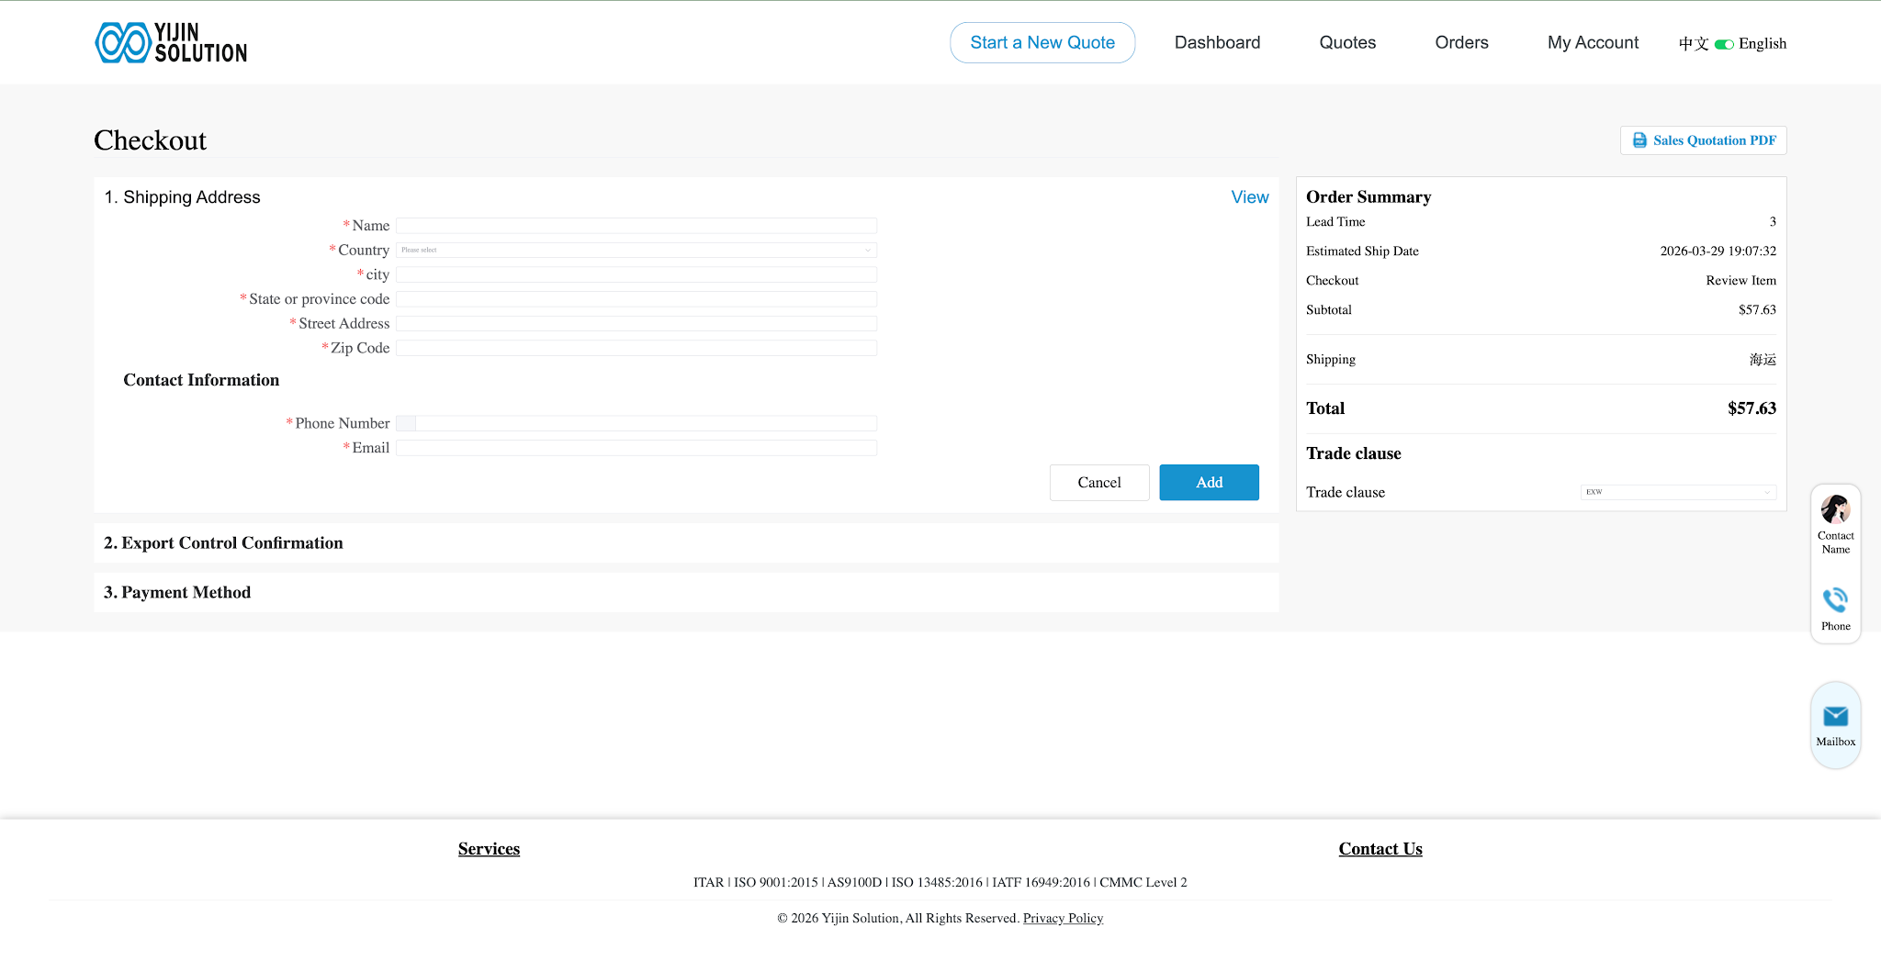Open the Mailbox envelope icon

click(1835, 717)
